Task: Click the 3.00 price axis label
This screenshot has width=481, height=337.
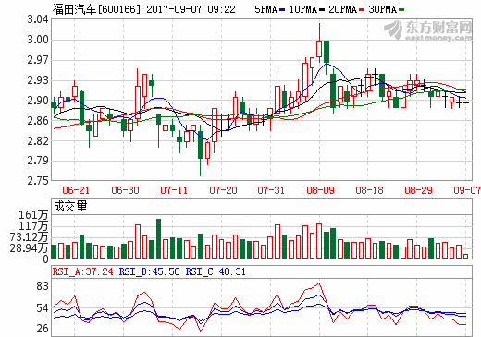Action: coord(38,40)
